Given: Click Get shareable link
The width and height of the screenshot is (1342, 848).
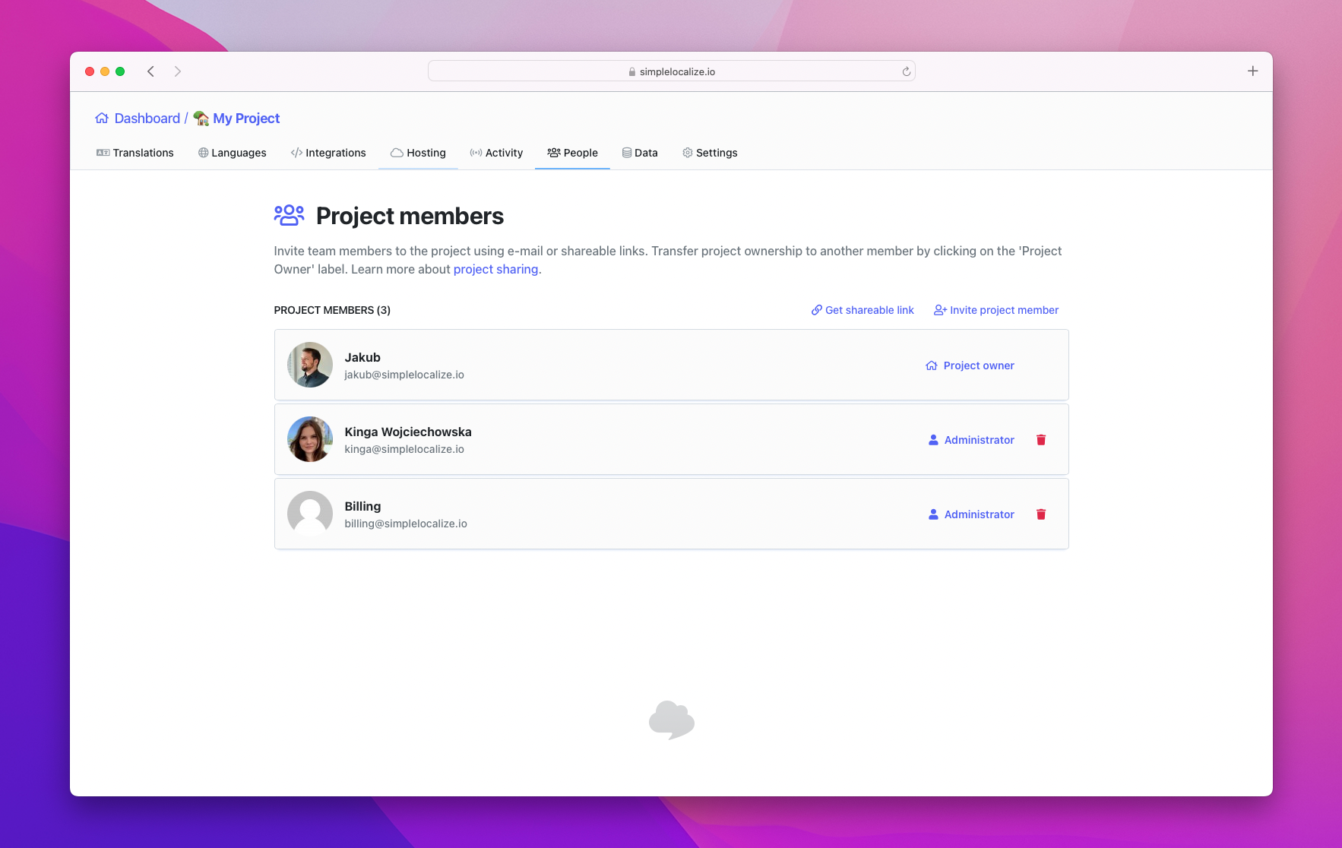Looking at the screenshot, I should pyautogui.click(x=862, y=310).
